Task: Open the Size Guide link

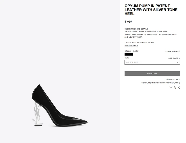Action: click(x=173, y=58)
